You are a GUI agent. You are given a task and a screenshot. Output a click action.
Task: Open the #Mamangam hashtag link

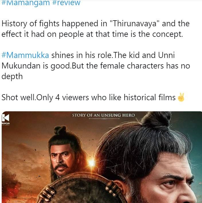tap(26, 3)
